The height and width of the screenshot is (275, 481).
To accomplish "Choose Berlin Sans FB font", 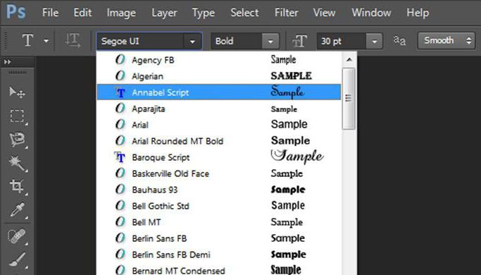I will (219, 238).
